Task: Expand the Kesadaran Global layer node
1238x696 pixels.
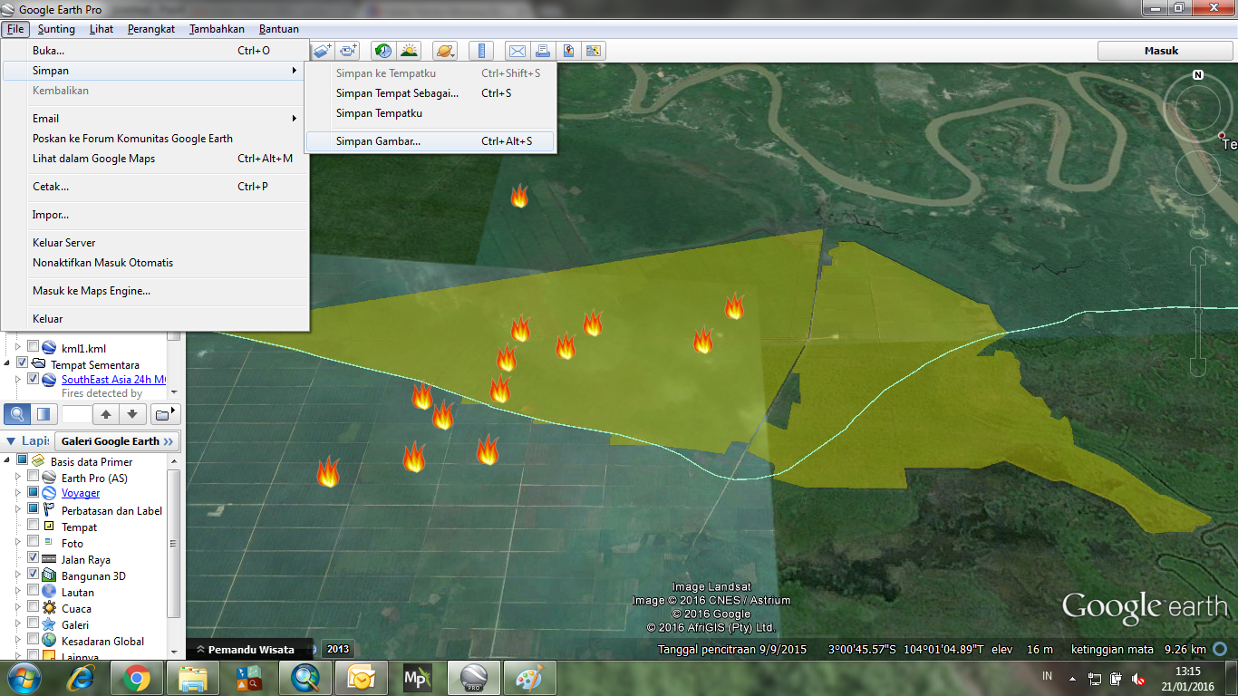Action: click(17, 641)
